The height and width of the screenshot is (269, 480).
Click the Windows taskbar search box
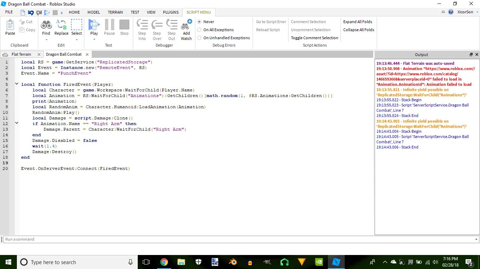(77, 262)
